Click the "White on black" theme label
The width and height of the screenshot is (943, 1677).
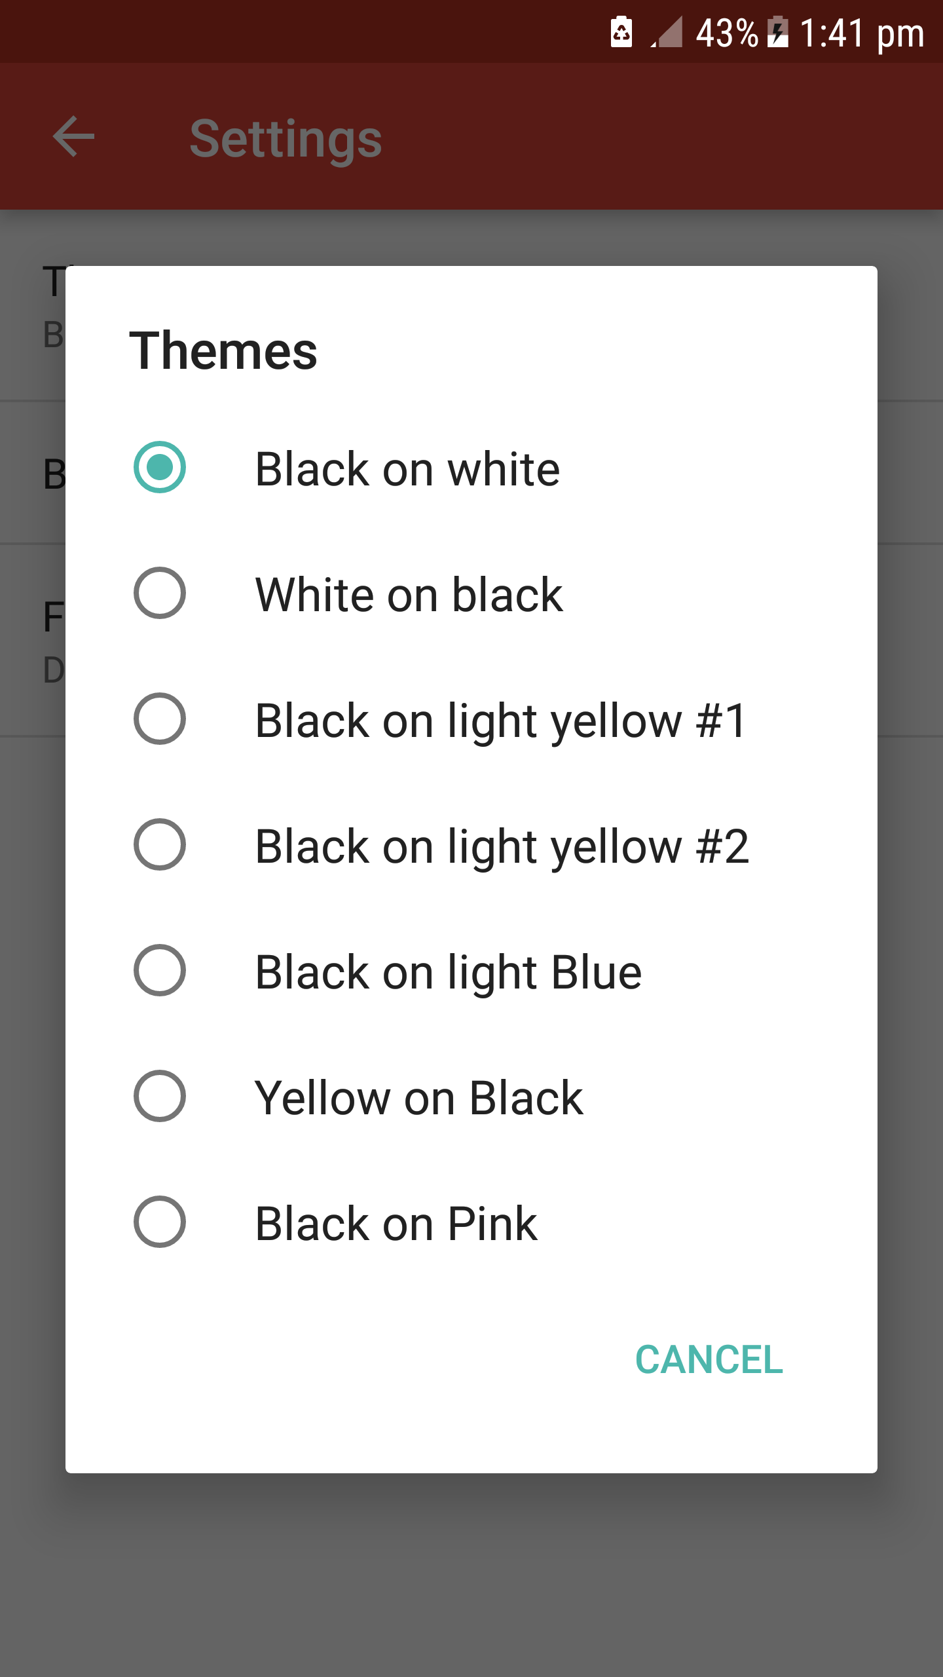tap(409, 595)
